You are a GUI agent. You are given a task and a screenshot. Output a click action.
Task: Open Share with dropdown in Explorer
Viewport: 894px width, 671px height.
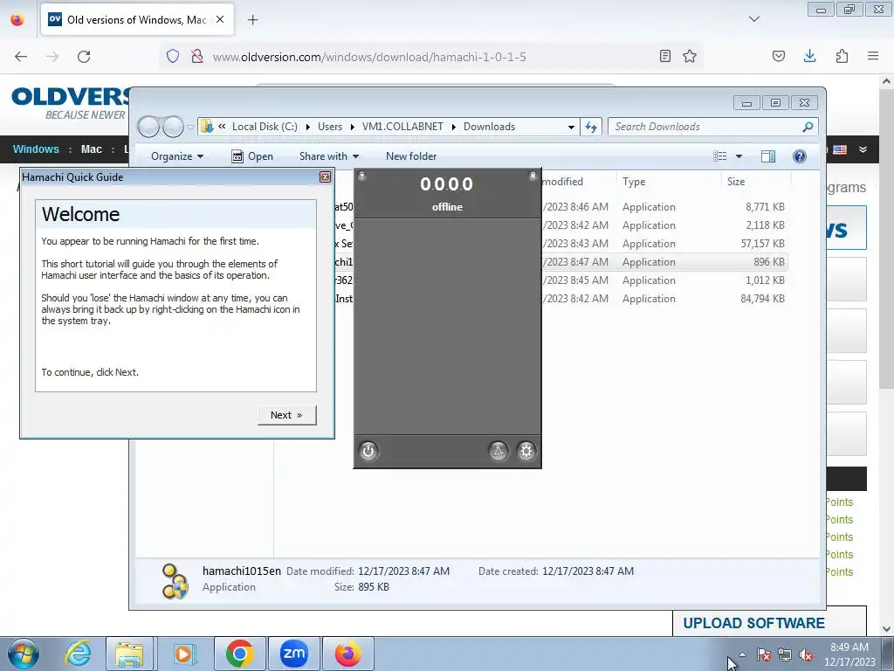click(329, 156)
